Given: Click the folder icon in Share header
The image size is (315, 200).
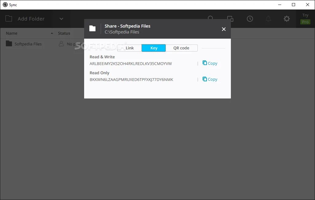Looking at the screenshot, I should [x=92, y=29].
